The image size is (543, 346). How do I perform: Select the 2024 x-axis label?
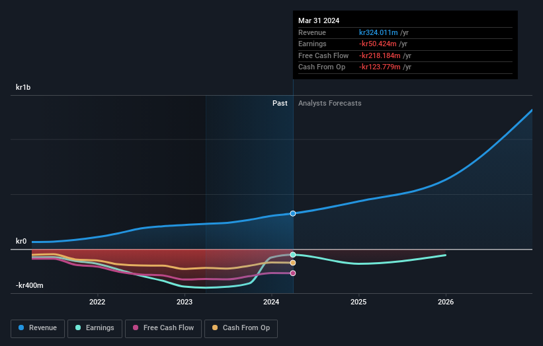pyautogui.click(x=271, y=302)
